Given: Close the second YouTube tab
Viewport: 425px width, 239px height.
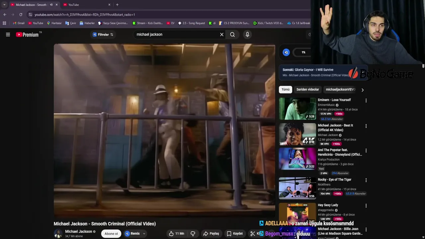Looking at the screenshot, I should (x=109, y=5).
